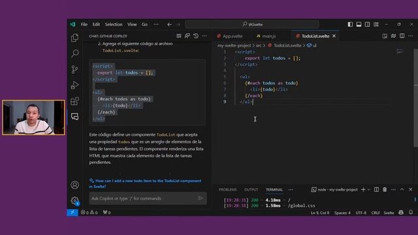The width and height of the screenshot is (418, 235).
Task: Click the src breadcrumb
Action: pos(259,46)
